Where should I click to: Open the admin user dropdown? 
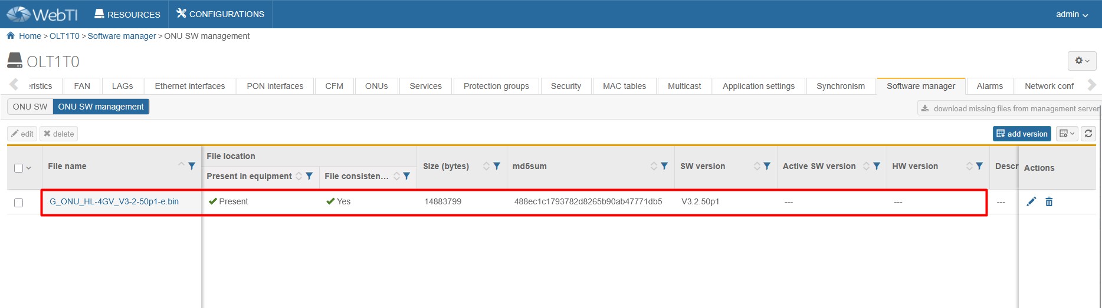pyautogui.click(x=1071, y=14)
